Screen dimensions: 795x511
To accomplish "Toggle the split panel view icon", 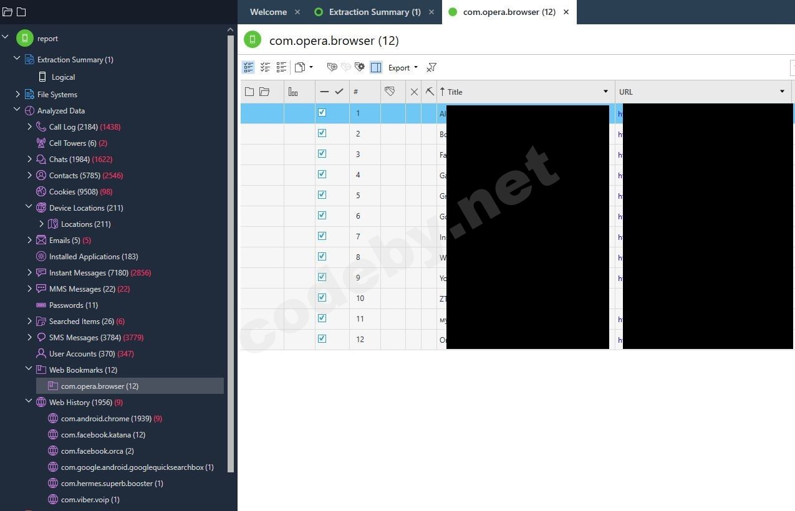I will [376, 67].
